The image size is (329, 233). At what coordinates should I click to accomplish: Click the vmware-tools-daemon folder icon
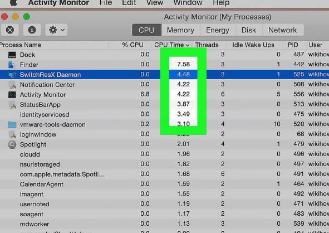click(12, 125)
